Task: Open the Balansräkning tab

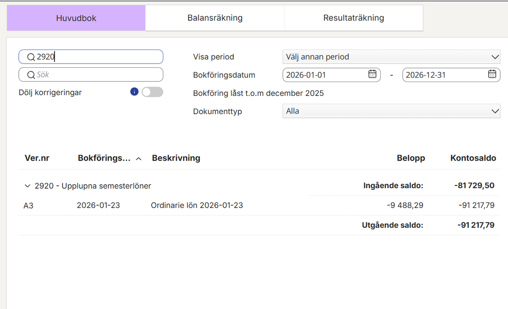Action: (215, 18)
